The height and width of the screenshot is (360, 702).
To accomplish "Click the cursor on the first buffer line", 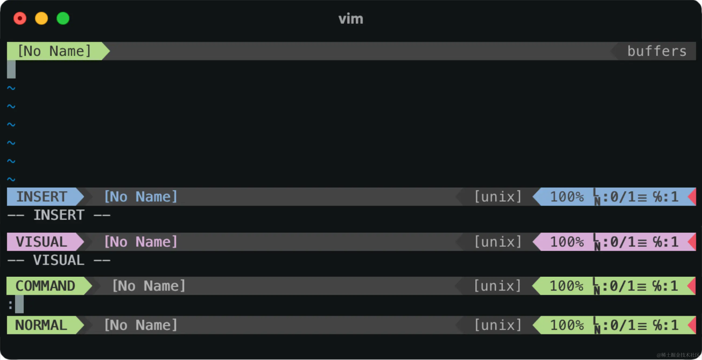I will (11, 69).
